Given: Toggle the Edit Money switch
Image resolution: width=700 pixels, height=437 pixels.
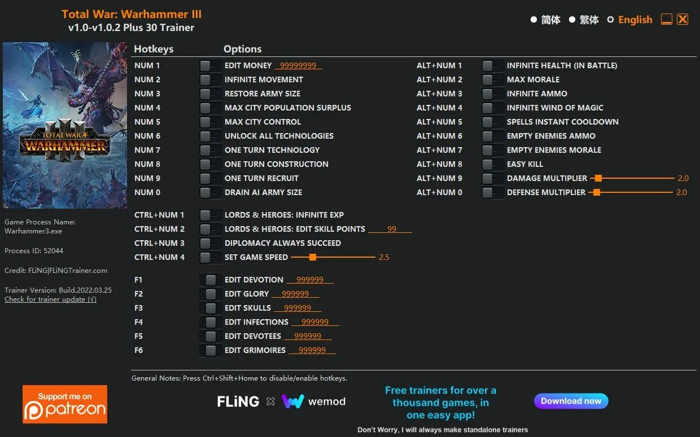Looking at the screenshot, I should (211, 65).
